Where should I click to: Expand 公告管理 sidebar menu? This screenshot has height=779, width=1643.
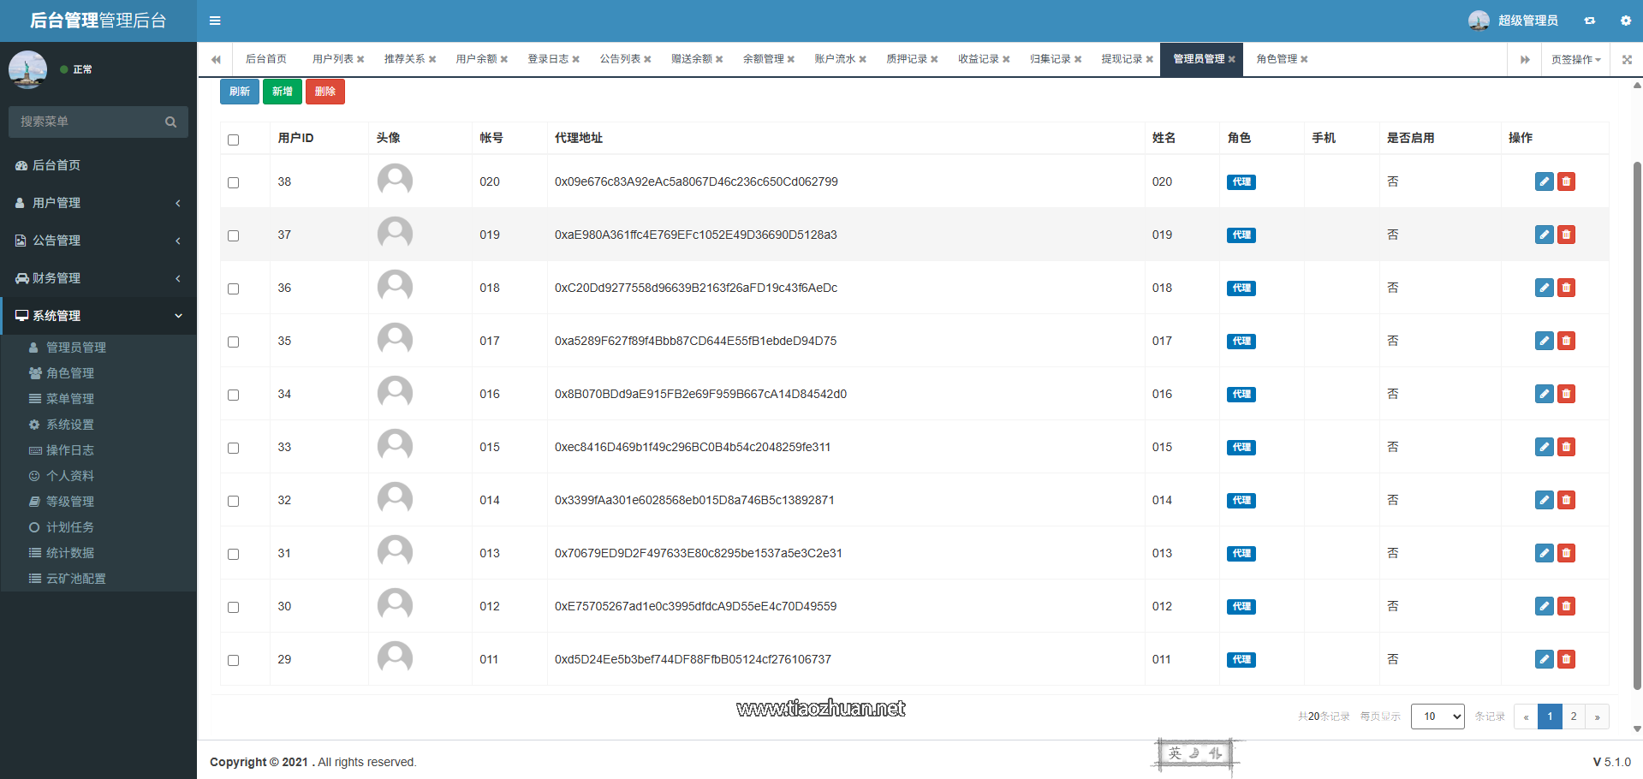click(x=98, y=241)
